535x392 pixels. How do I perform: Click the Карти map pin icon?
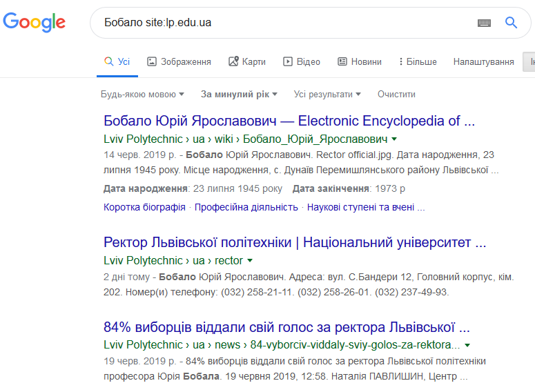(233, 61)
